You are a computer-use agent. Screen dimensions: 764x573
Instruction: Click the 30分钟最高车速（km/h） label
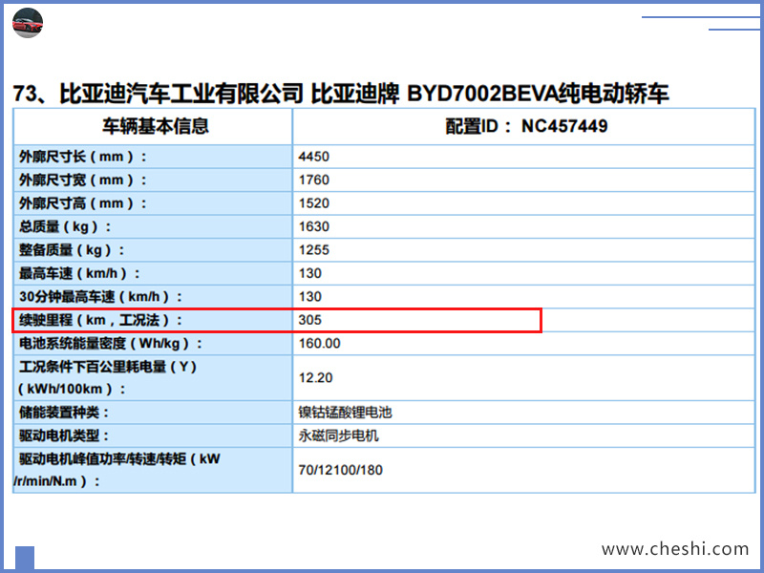click(100, 297)
